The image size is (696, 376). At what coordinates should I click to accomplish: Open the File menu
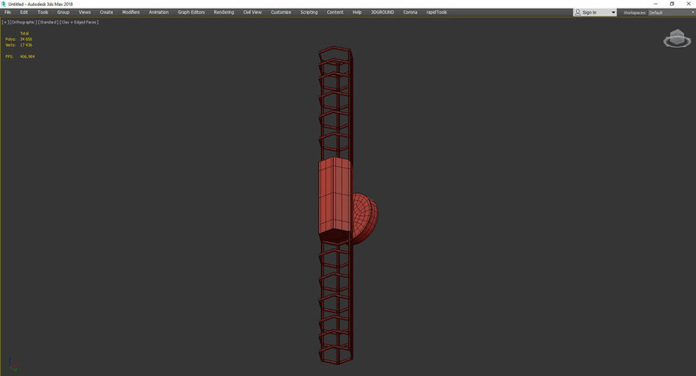point(8,12)
